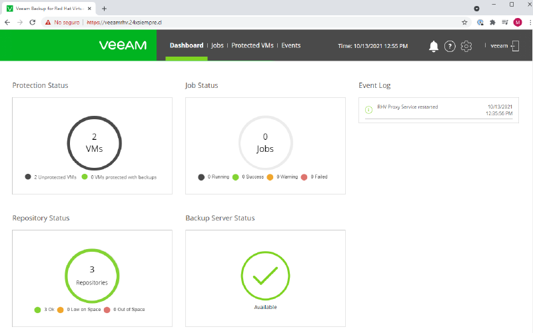The image size is (533, 333).
Task: Open the settings gear icon
Action: pos(466,46)
